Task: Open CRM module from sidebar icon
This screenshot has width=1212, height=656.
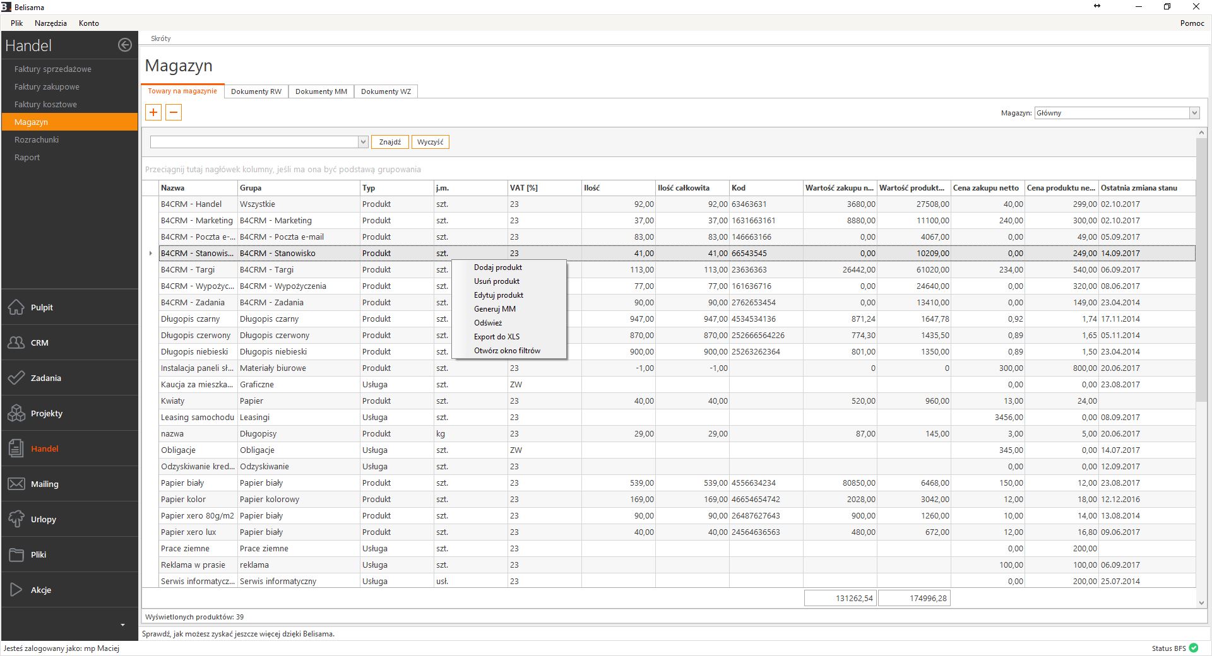Action: click(x=16, y=343)
